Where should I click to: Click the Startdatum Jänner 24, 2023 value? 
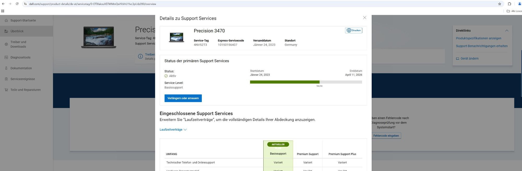[x=260, y=75]
